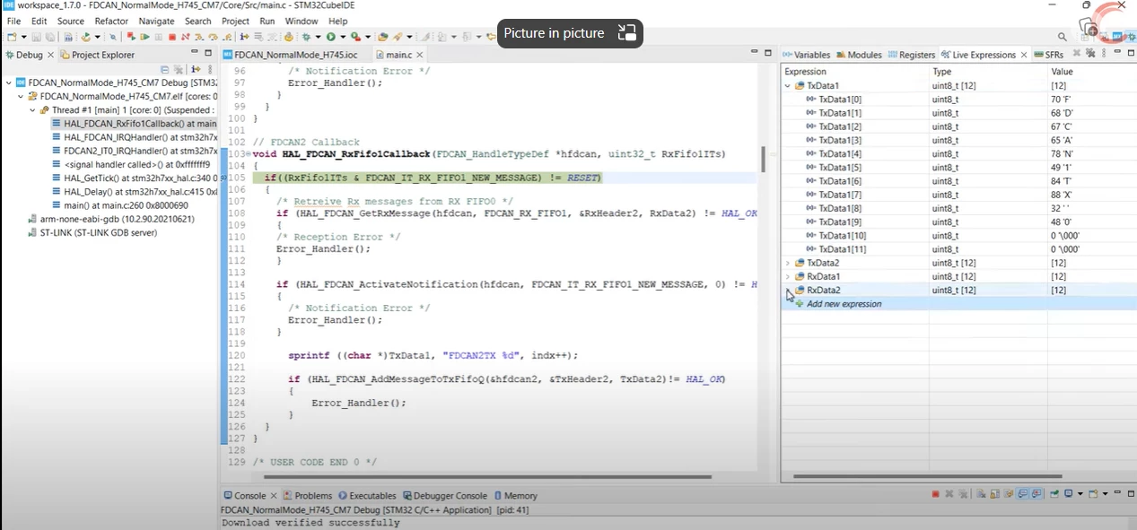
Task: Click the red Terminate debug icon
Action: click(x=171, y=37)
